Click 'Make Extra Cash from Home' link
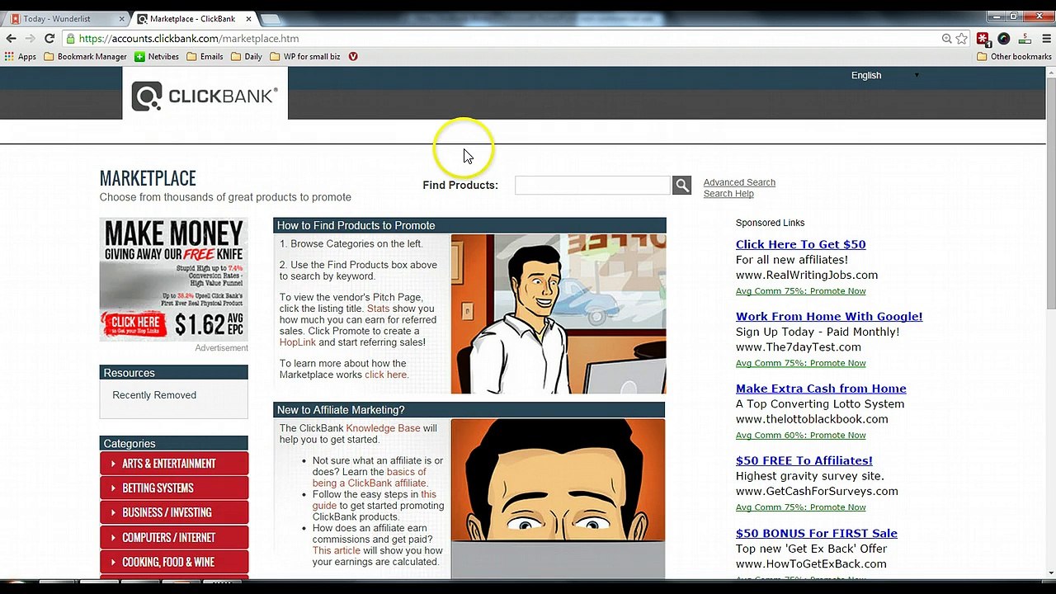Viewport: 1056px width, 594px height. (x=821, y=389)
